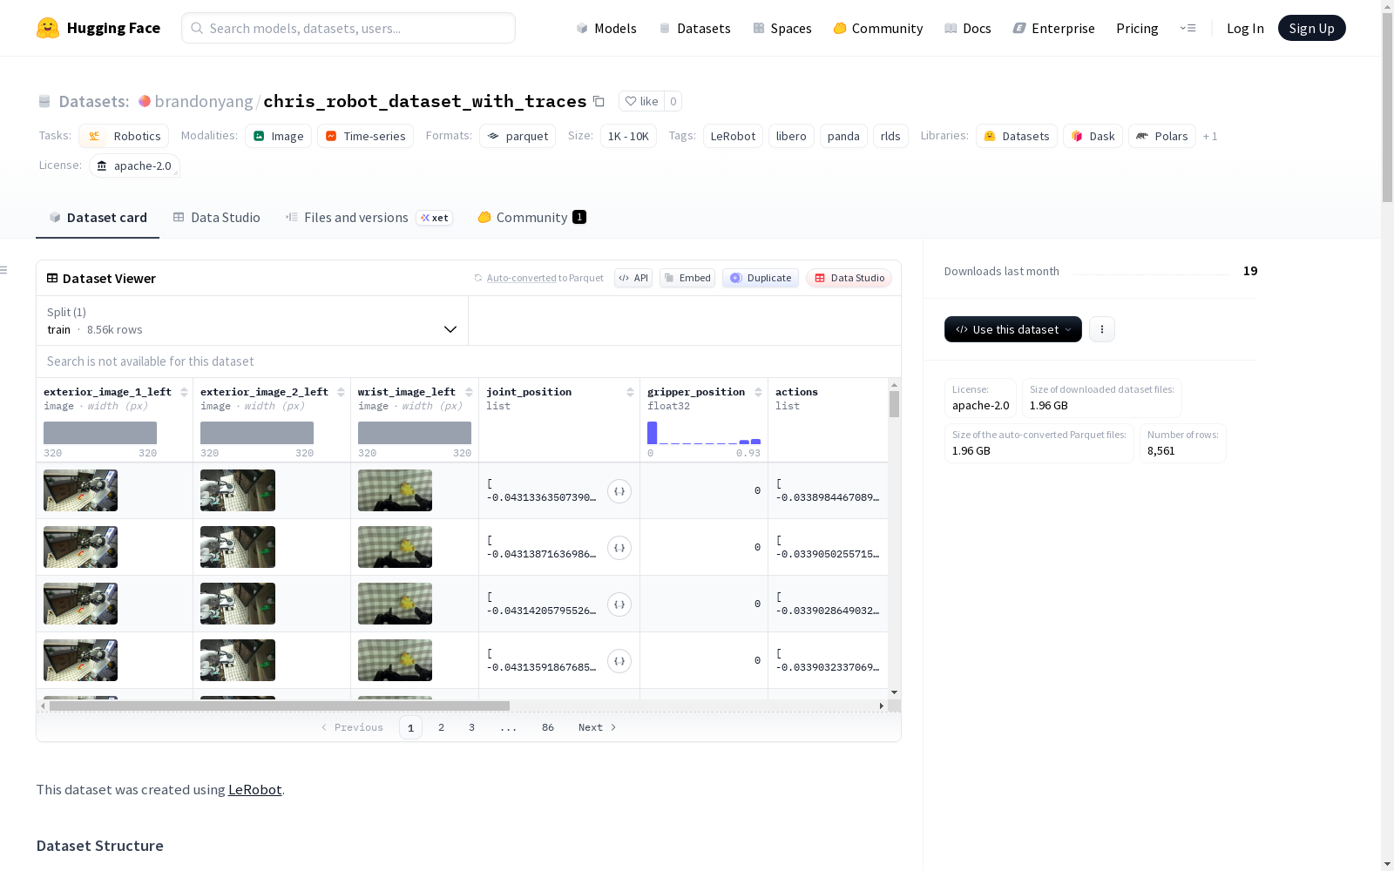
Task: Expand JSON for second joint_position row
Action: 619,548
